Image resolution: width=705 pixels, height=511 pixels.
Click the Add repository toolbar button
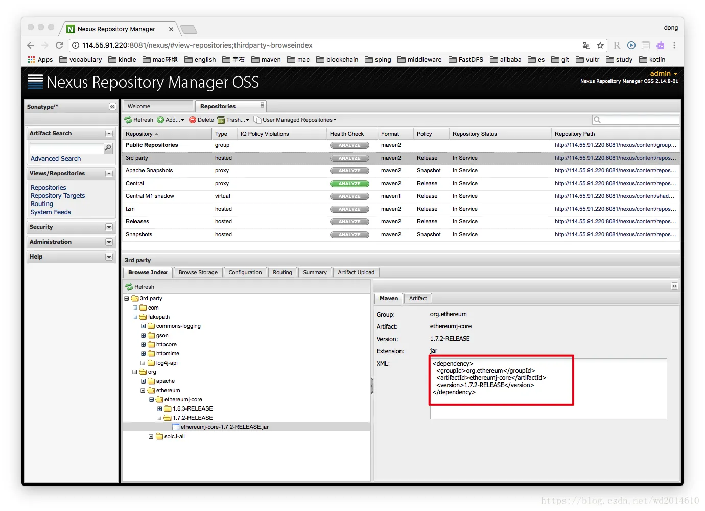(x=171, y=120)
